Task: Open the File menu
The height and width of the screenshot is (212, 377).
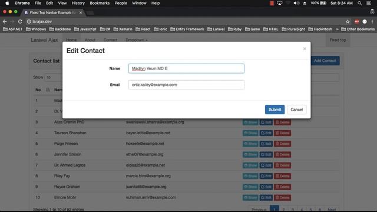Action: [x=38, y=3]
